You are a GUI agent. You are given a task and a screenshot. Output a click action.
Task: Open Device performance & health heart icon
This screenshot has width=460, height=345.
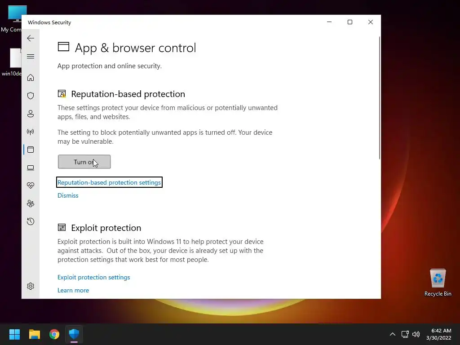click(31, 186)
